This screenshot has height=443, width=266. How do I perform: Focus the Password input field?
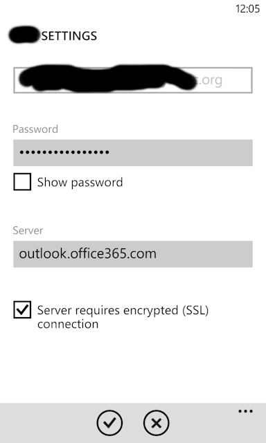[133, 152]
